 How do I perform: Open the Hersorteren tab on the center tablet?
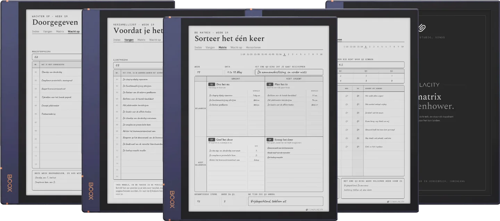pyautogui.click(x=253, y=47)
